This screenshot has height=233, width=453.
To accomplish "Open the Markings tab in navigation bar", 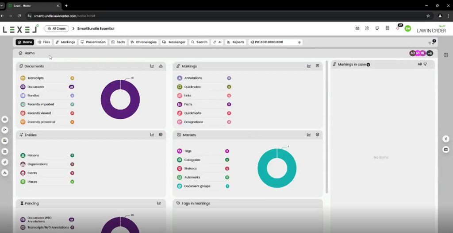I will click(x=65, y=42).
